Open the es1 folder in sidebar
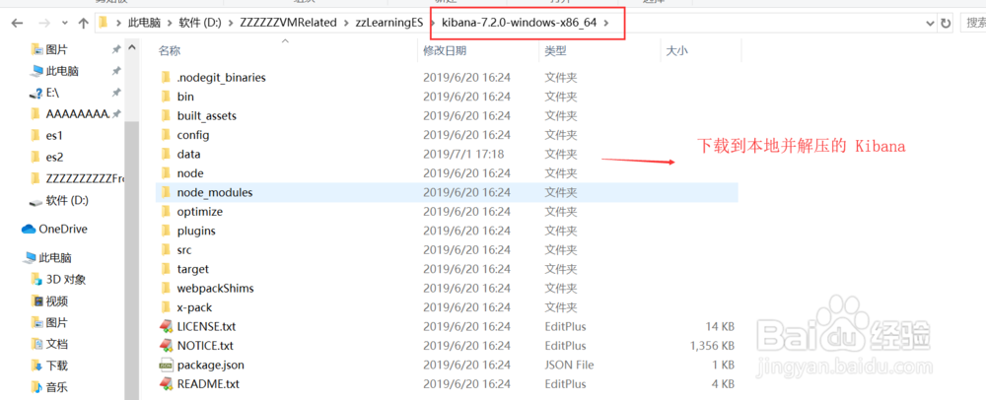Viewport: 986px width, 400px height. coord(54,135)
